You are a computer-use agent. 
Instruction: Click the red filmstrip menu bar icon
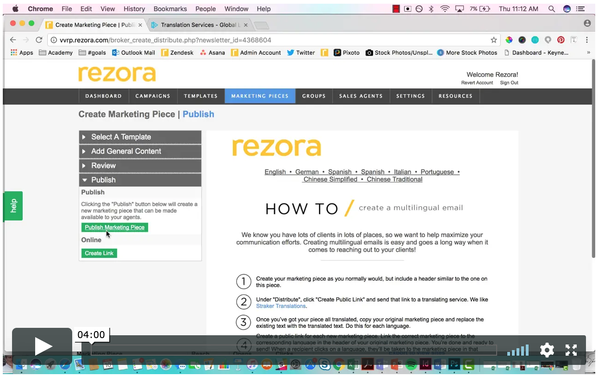396,9
